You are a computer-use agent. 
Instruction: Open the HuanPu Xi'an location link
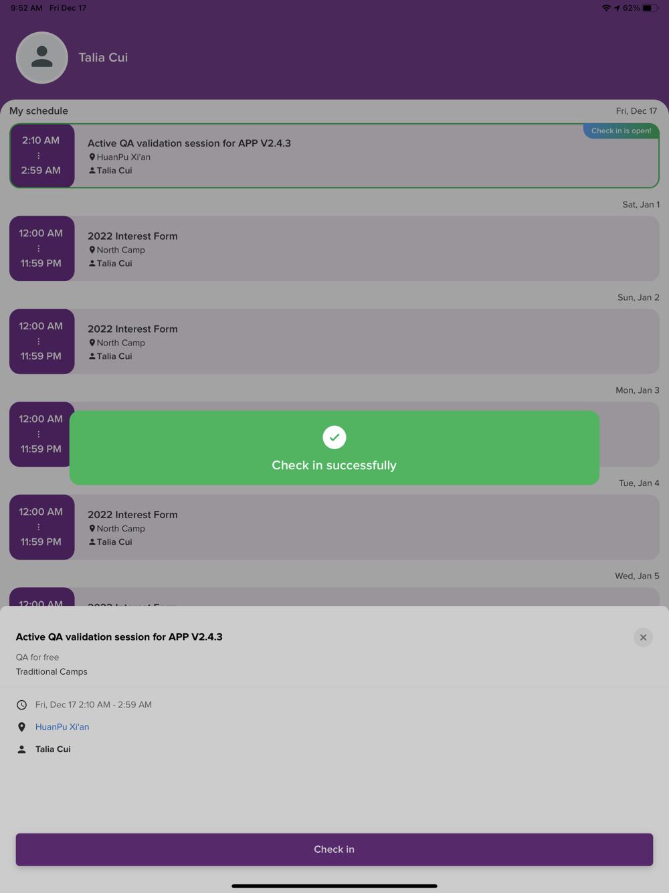[x=62, y=727]
